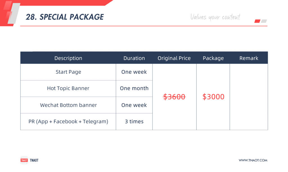Click the gray slide indicator shape
Screen dimensions: 288x172
264,21
